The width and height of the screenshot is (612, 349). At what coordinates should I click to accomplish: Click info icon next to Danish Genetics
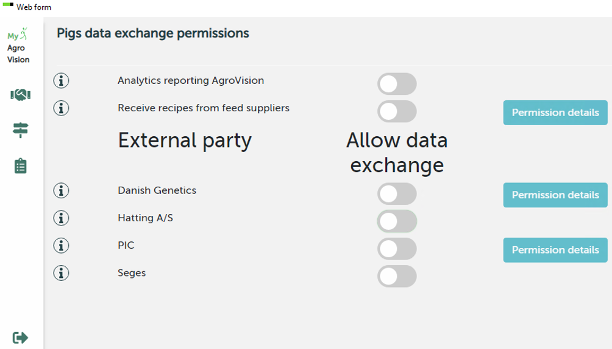click(x=61, y=190)
